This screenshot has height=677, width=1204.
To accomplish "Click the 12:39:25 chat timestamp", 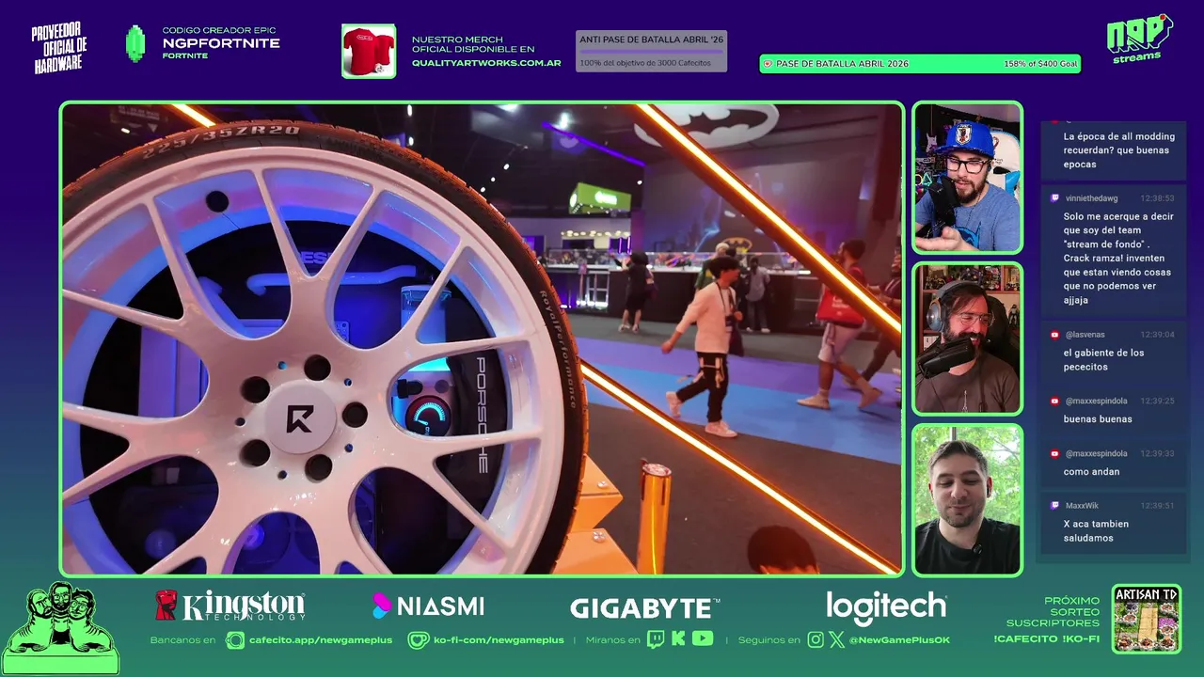I will [x=1157, y=401].
